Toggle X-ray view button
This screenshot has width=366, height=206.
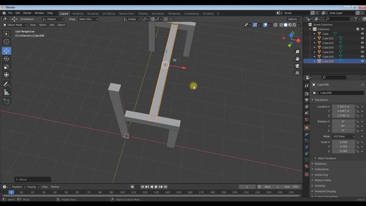[276, 25]
